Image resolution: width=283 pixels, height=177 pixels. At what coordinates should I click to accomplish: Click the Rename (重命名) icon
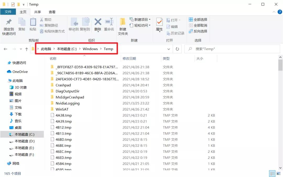tap(109, 25)
